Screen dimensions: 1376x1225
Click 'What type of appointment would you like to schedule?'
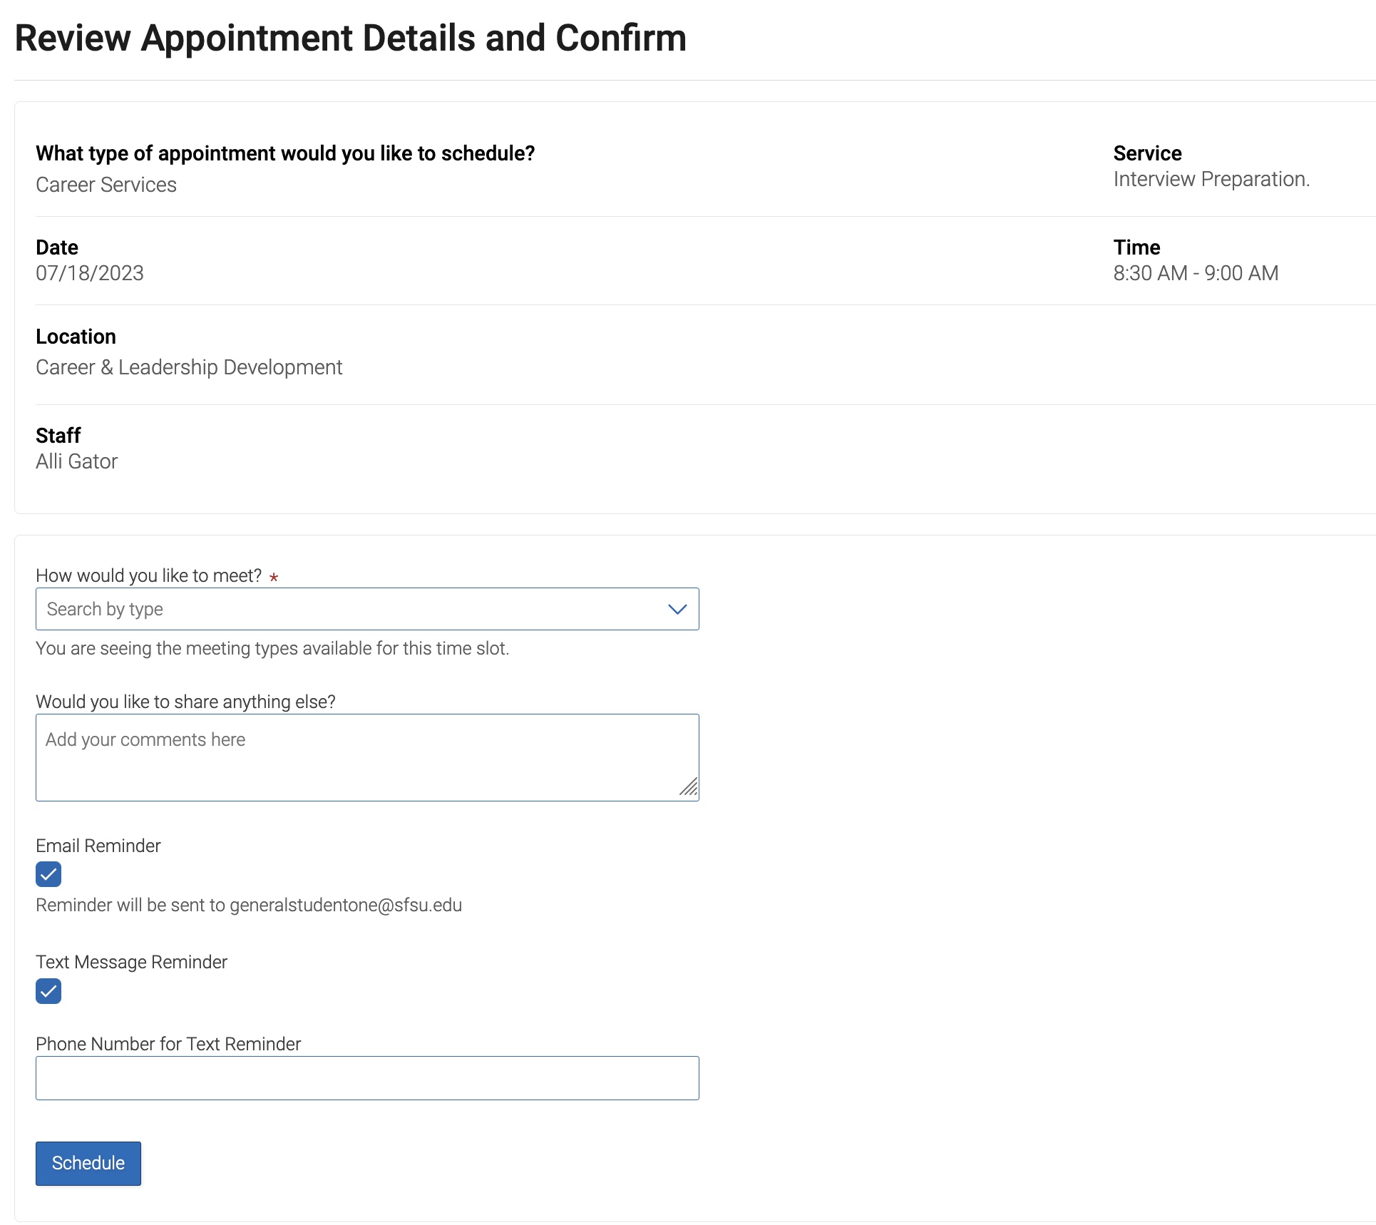point(285,153)
